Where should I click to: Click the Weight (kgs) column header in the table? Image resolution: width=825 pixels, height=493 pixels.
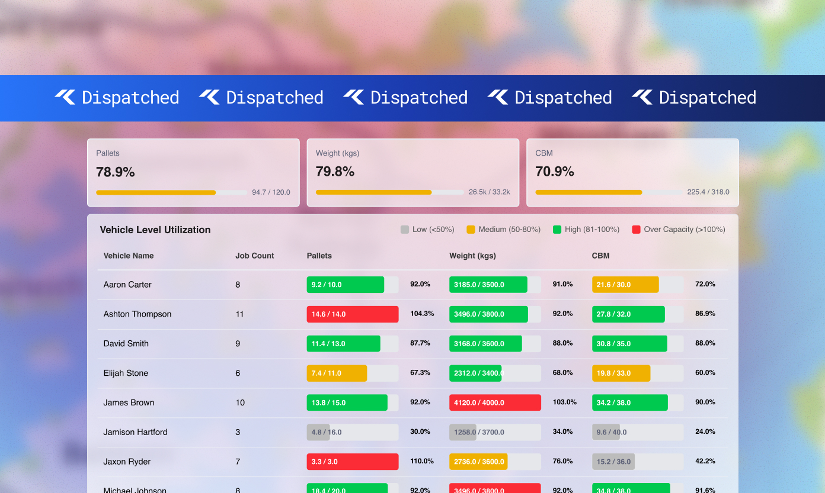pos(472,256)
